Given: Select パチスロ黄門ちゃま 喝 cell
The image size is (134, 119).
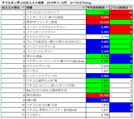Looking at the screenshot, I should 56,81.
